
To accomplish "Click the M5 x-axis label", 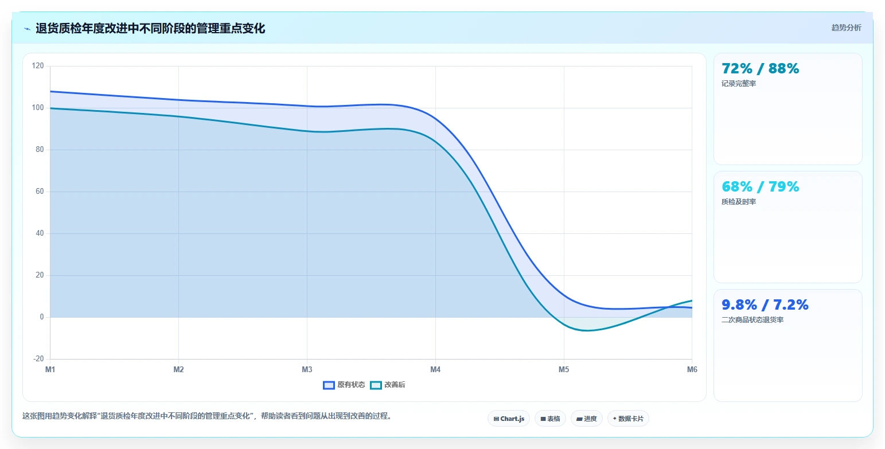I will (564, 369).
